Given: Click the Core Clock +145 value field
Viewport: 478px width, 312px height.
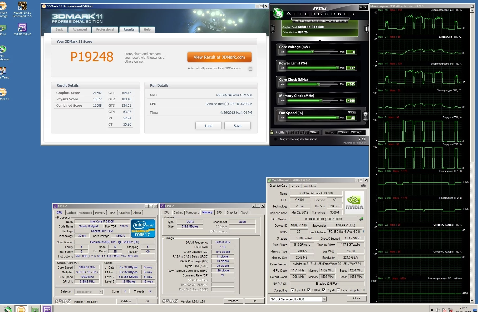Looking at the screenshot, I should pyautogui.click(x=351, y=84).
